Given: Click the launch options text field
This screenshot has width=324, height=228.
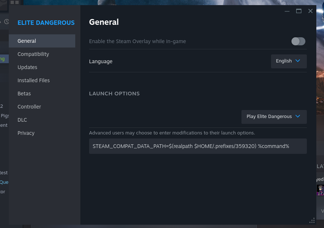Looking at the screenshot, I should click(198, 146).
